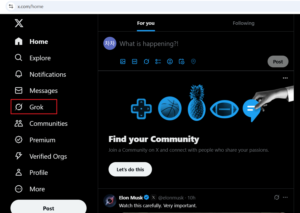The width and height of the screenshot is (300, 213).
Task: Click the Notifications bell icon
Action: click(19, 74)
